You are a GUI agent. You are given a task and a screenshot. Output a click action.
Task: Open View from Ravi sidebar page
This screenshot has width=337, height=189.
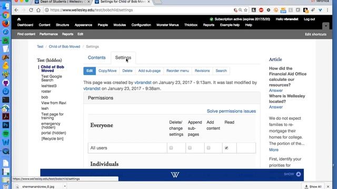click(x=54, y=103)
